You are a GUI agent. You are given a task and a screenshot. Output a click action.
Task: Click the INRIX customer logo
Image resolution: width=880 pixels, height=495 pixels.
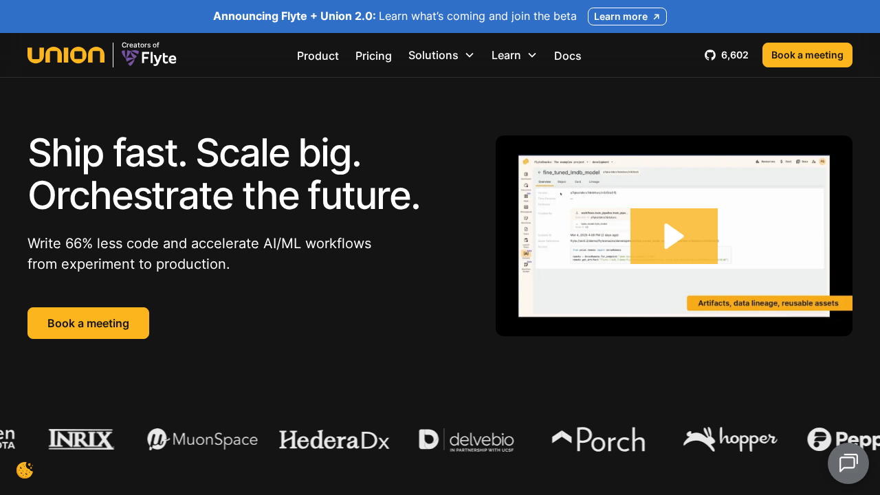point(81,439)
